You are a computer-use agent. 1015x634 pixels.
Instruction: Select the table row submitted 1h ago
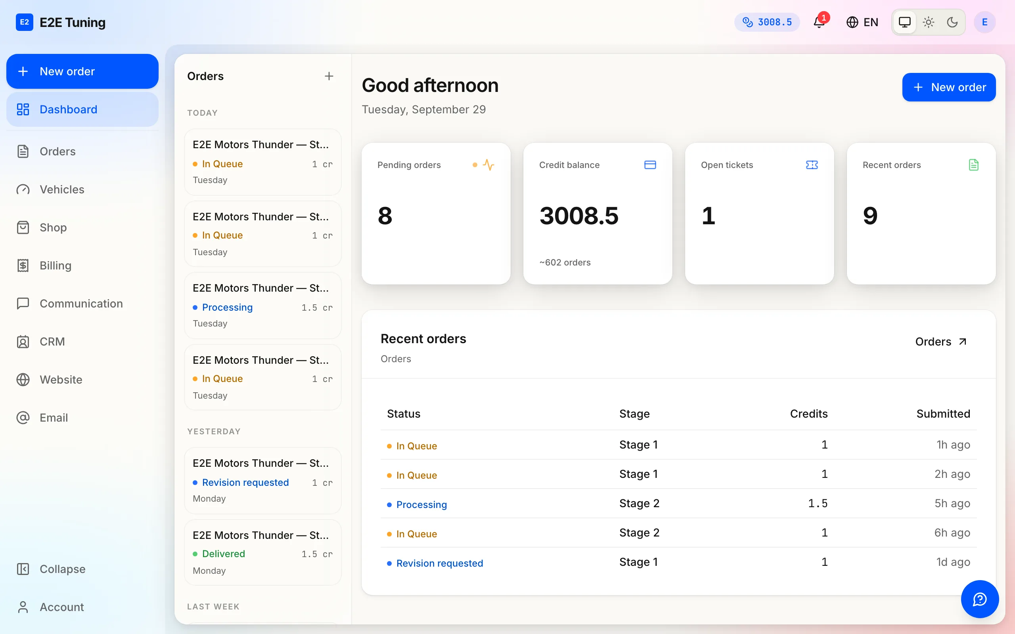678,445
